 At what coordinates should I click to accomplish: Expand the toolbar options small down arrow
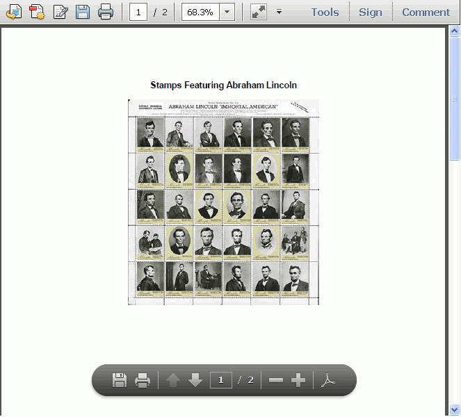point(279,12)
